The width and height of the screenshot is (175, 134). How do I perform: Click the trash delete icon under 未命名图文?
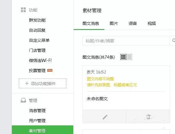coord(148,117)
